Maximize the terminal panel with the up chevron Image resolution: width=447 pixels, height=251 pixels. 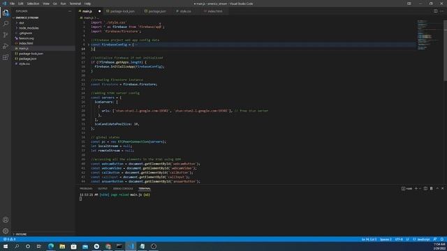click(x=437, y=188)
